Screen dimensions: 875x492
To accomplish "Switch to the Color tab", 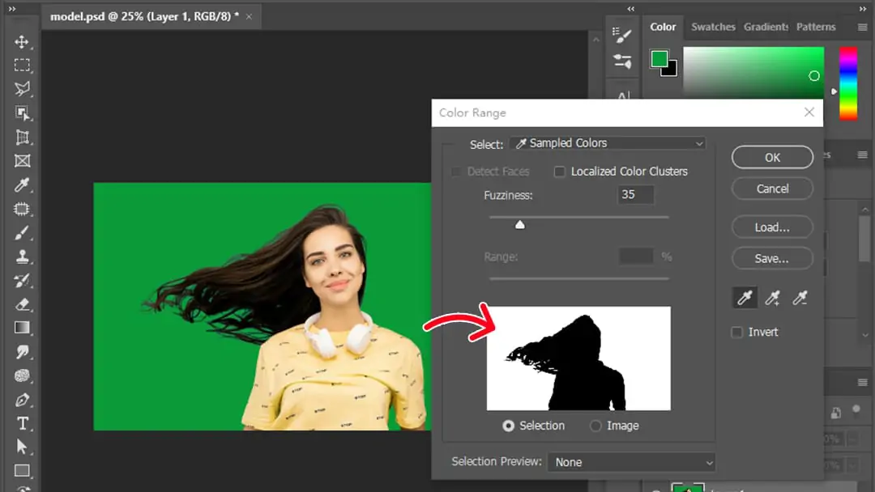I will [663, 27].
